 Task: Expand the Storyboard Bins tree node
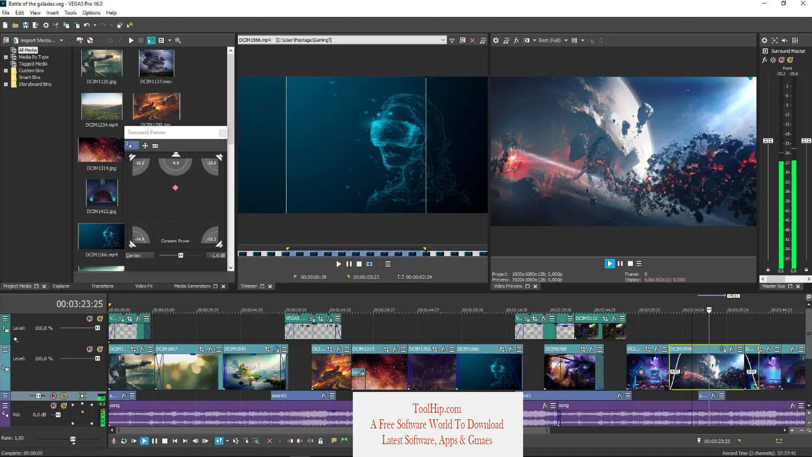tap(6, 84)
